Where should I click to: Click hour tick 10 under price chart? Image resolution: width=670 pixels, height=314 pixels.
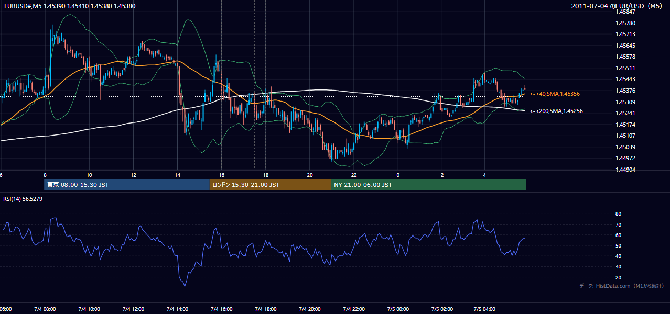tap(89, 175)
